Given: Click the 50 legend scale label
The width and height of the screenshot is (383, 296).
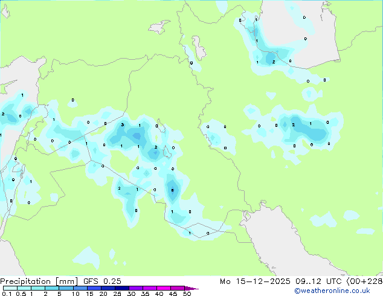Looking at the screenshot, I should point(187,294).
